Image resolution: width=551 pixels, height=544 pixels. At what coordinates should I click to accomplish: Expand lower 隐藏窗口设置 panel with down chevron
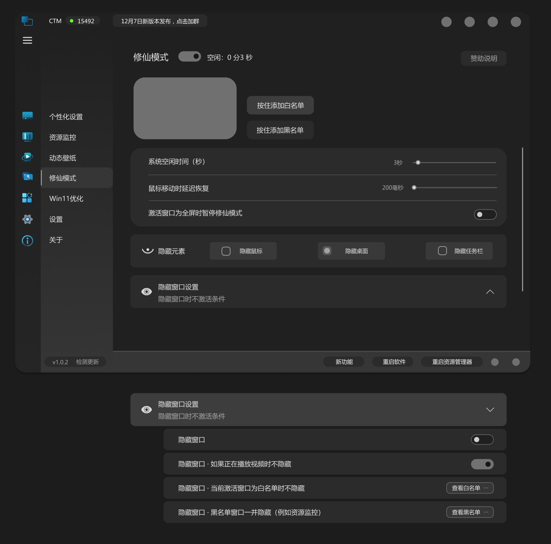point(490,410)
